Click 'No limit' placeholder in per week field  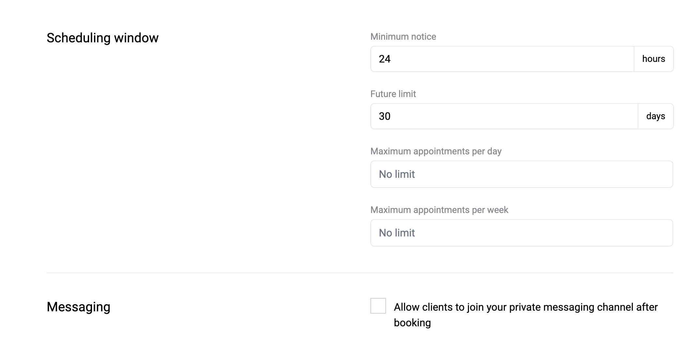click(x=397, y=233)
